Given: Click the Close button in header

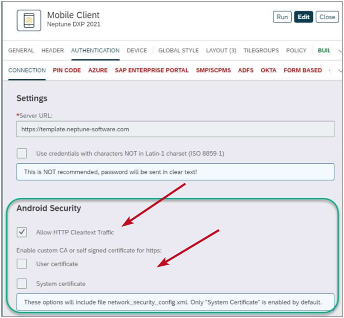Looking at the screenshot, I should [x=327, y=17].
